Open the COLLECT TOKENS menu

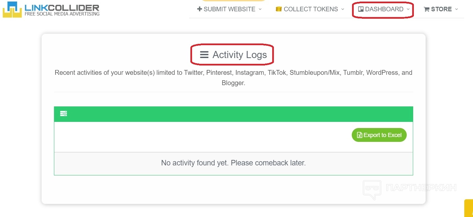pyautogui.click(x=311, y=9)
